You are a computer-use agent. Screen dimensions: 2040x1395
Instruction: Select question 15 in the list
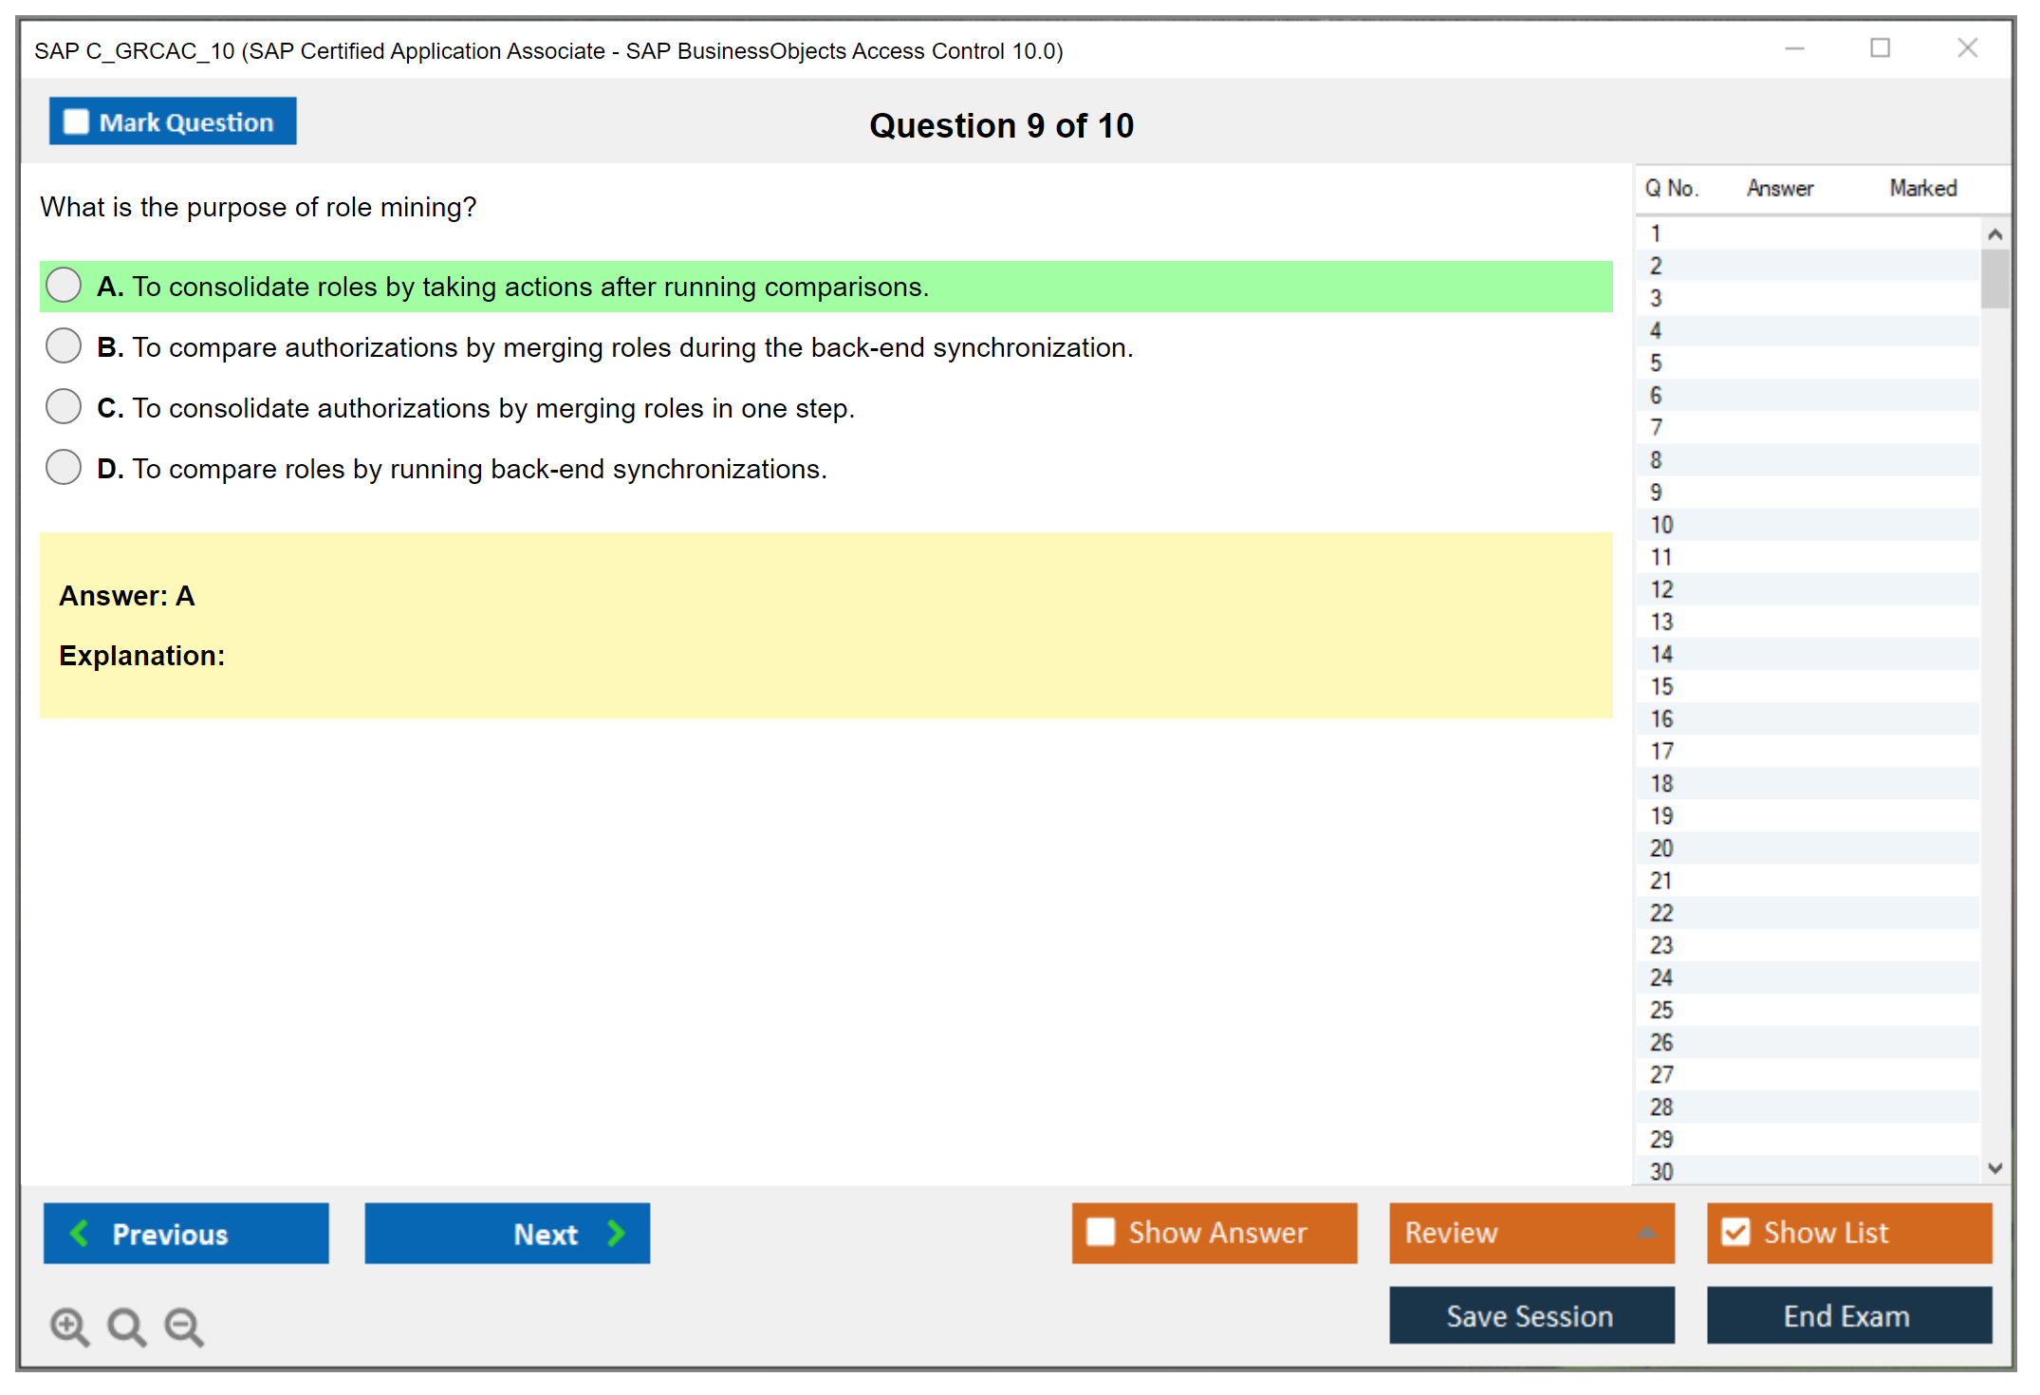tap(1661, 686)
